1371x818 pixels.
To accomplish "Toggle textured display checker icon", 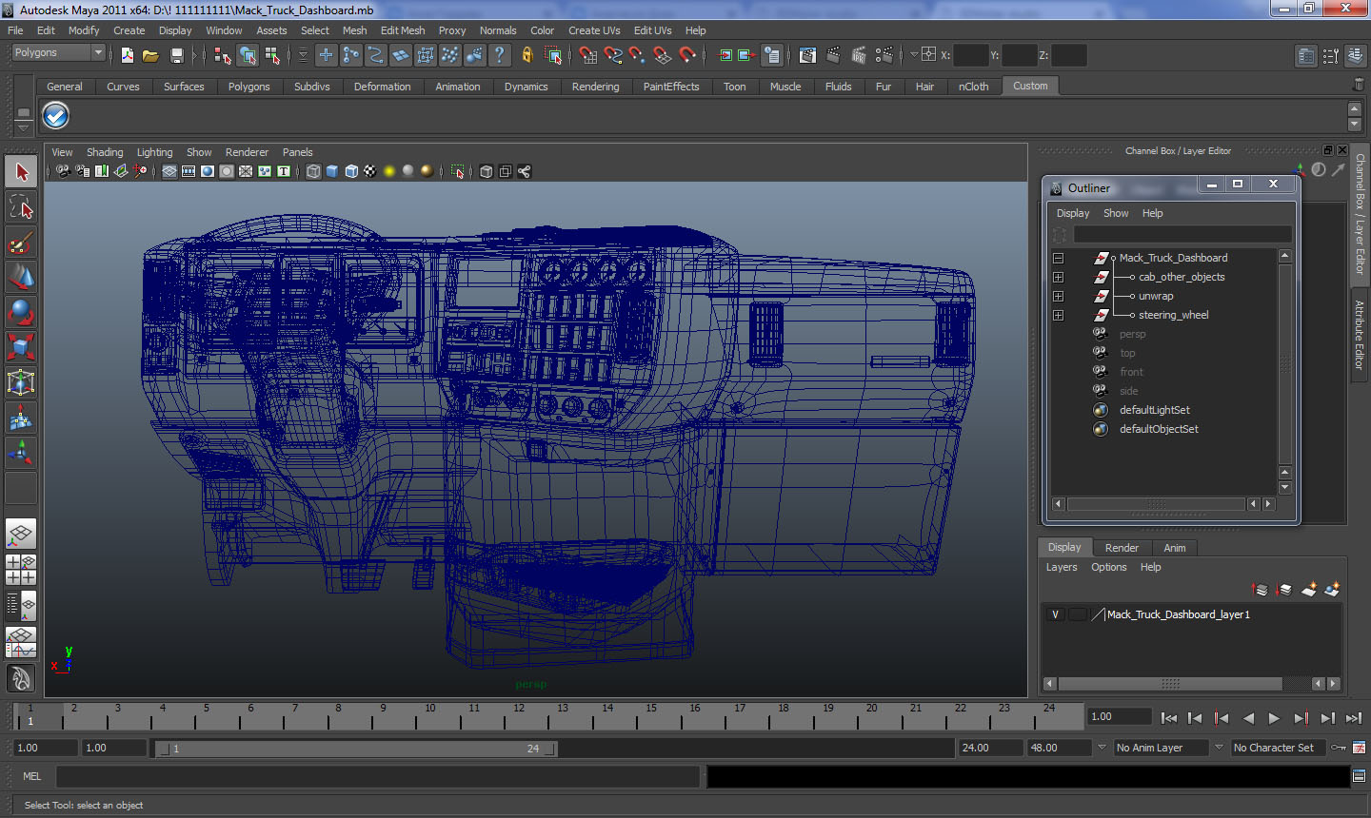I will coord(370,171).
